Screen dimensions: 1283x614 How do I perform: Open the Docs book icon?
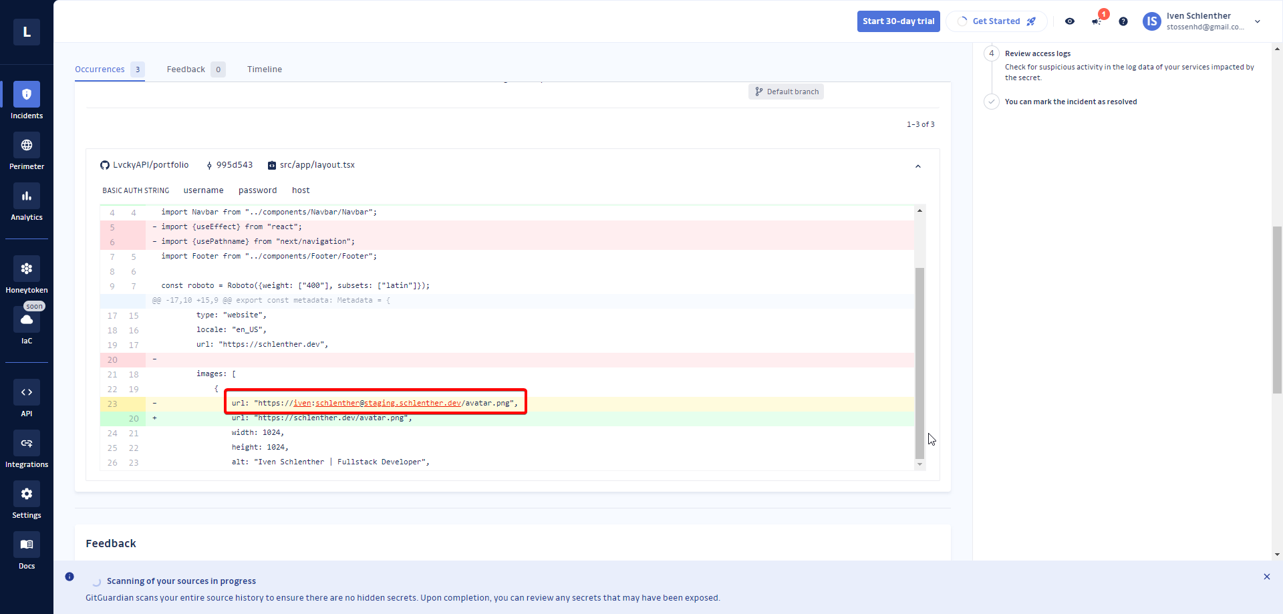tap(27, 545)
